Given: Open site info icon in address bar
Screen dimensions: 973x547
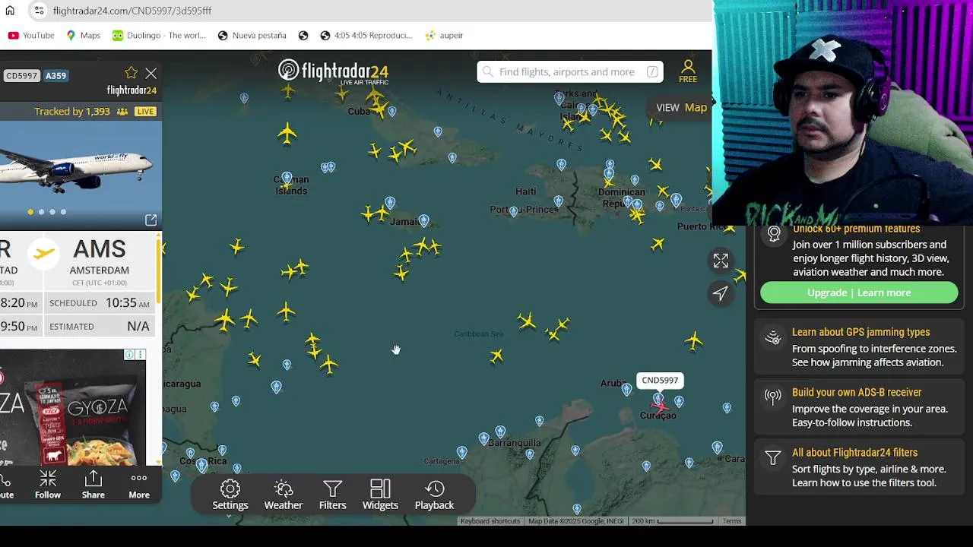Looking at the screenshot, I should [x=38, y=11].
